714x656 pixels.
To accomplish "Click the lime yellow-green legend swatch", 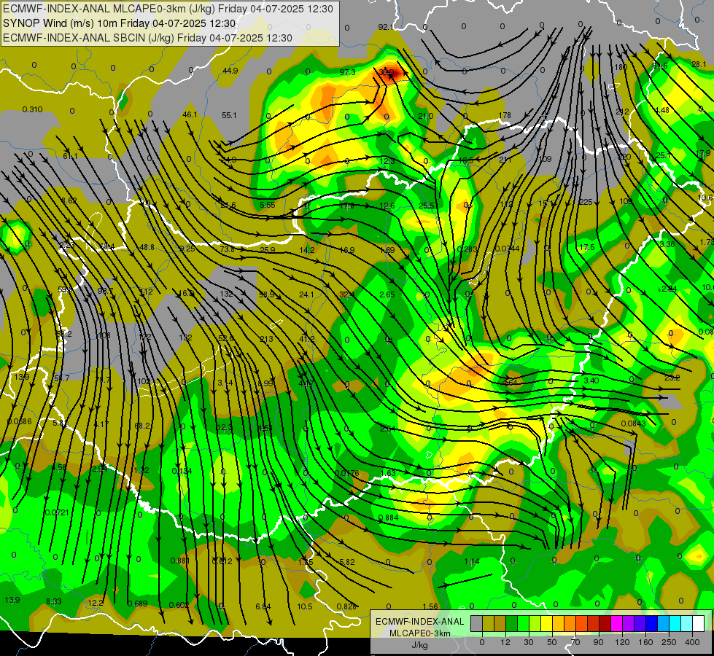I will coord(535,624).
